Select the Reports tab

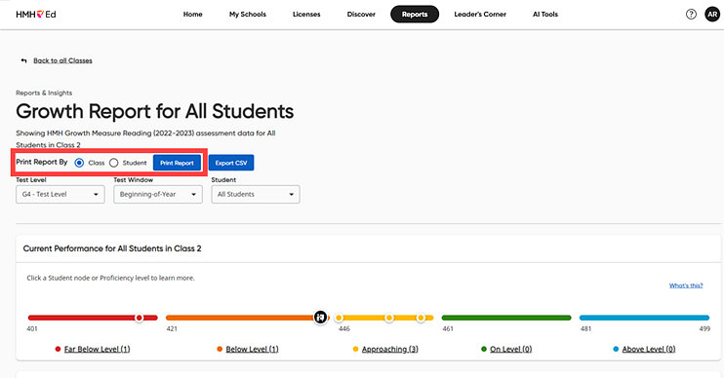coord(415,15)
